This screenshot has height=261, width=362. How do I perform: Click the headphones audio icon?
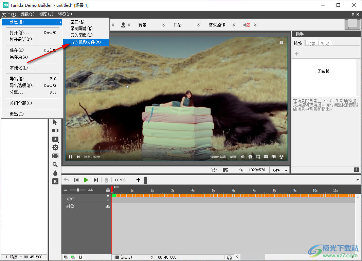tap(229, 257)
